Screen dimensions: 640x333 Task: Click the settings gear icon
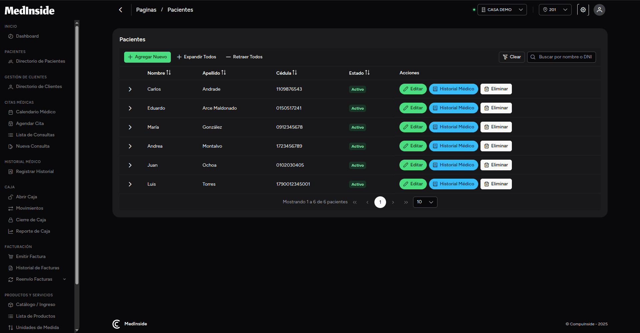pyautogui.click(x=583, y=10)
